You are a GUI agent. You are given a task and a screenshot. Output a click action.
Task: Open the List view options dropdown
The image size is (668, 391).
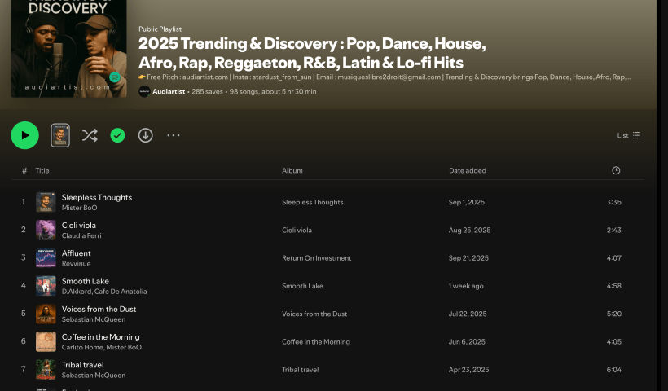tap(629, 135)
